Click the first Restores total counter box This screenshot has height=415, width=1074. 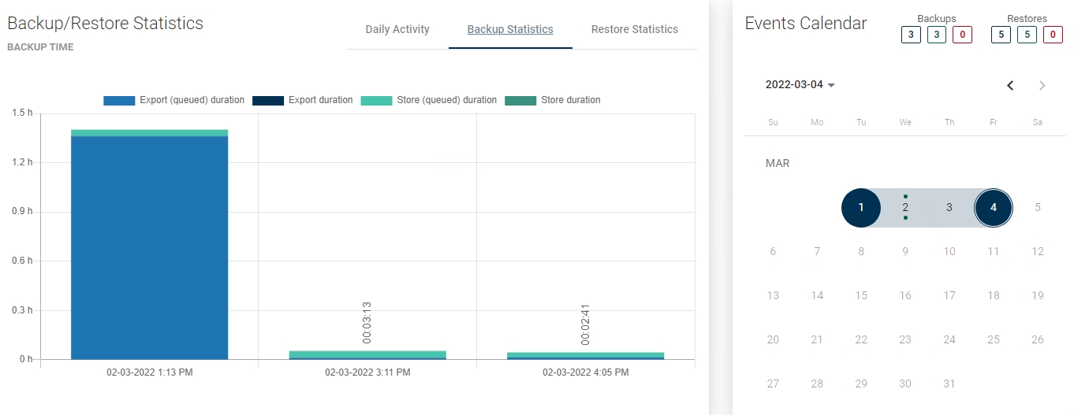tap(1001, 35)
